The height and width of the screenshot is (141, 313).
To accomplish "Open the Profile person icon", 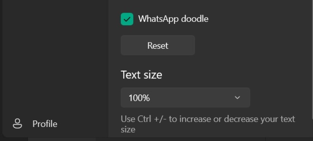I will (x=17, y=124).
